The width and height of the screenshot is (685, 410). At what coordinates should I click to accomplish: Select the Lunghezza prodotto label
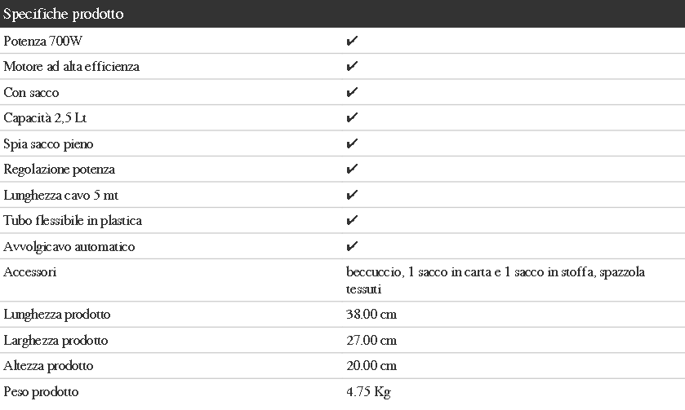click(57, 315)
